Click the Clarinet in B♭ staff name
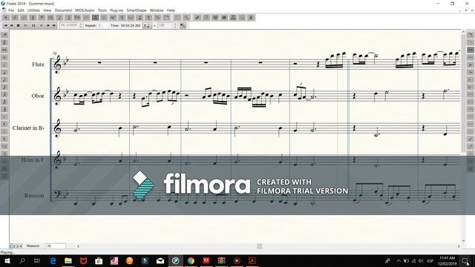Viewport: 475px width, 267px height. [x=28, y=128]
